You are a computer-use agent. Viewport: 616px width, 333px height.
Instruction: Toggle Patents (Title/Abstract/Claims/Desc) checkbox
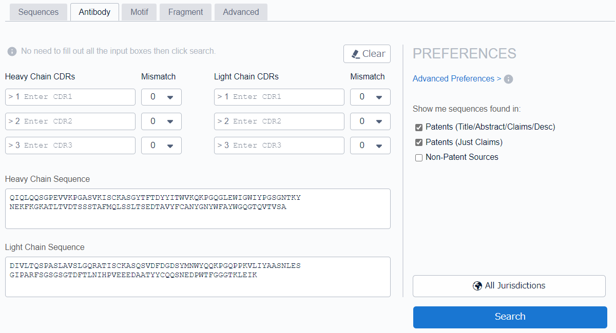[419, 127]
